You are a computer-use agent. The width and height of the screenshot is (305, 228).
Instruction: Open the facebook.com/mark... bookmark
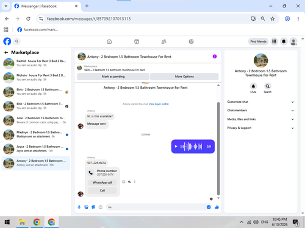(38, 30)
